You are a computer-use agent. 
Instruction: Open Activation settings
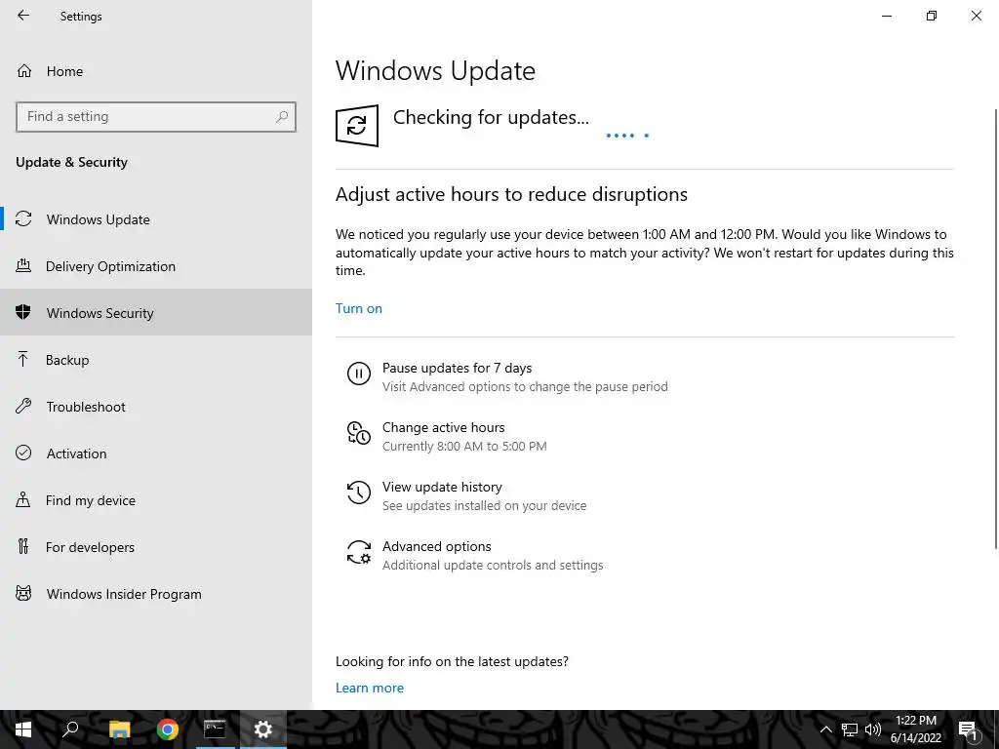(x=156, y=453)
